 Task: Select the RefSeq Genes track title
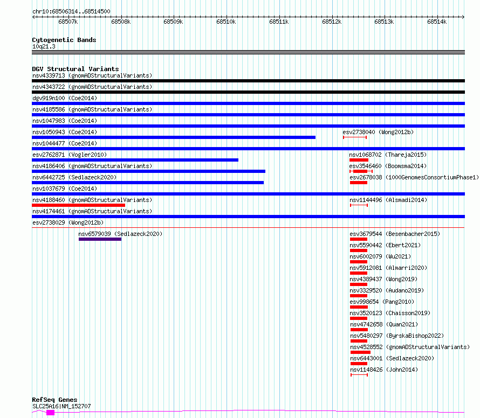click(54, 400)
